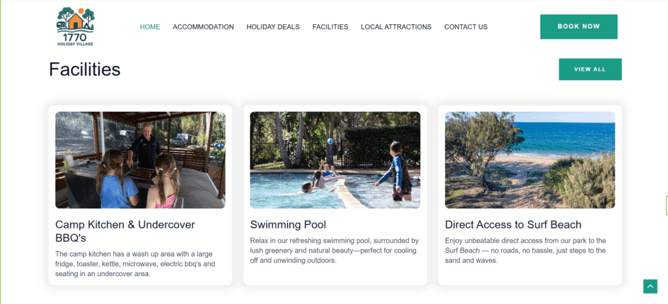Open the Local Attractions menu item
This screenshot has height=304, width=668.
coord(396,27)
